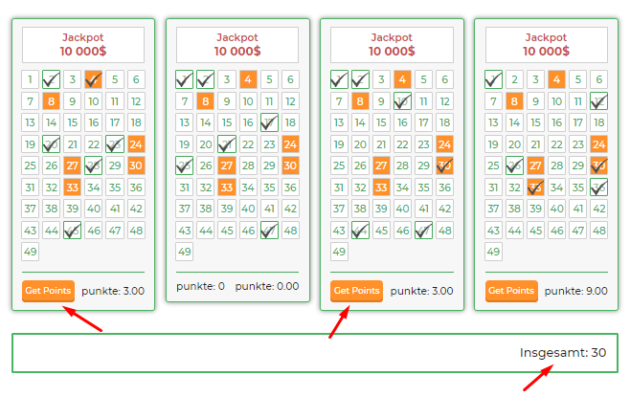Click Get Points on the first ticket
630x397 pixels.
[x=48, y=291]
